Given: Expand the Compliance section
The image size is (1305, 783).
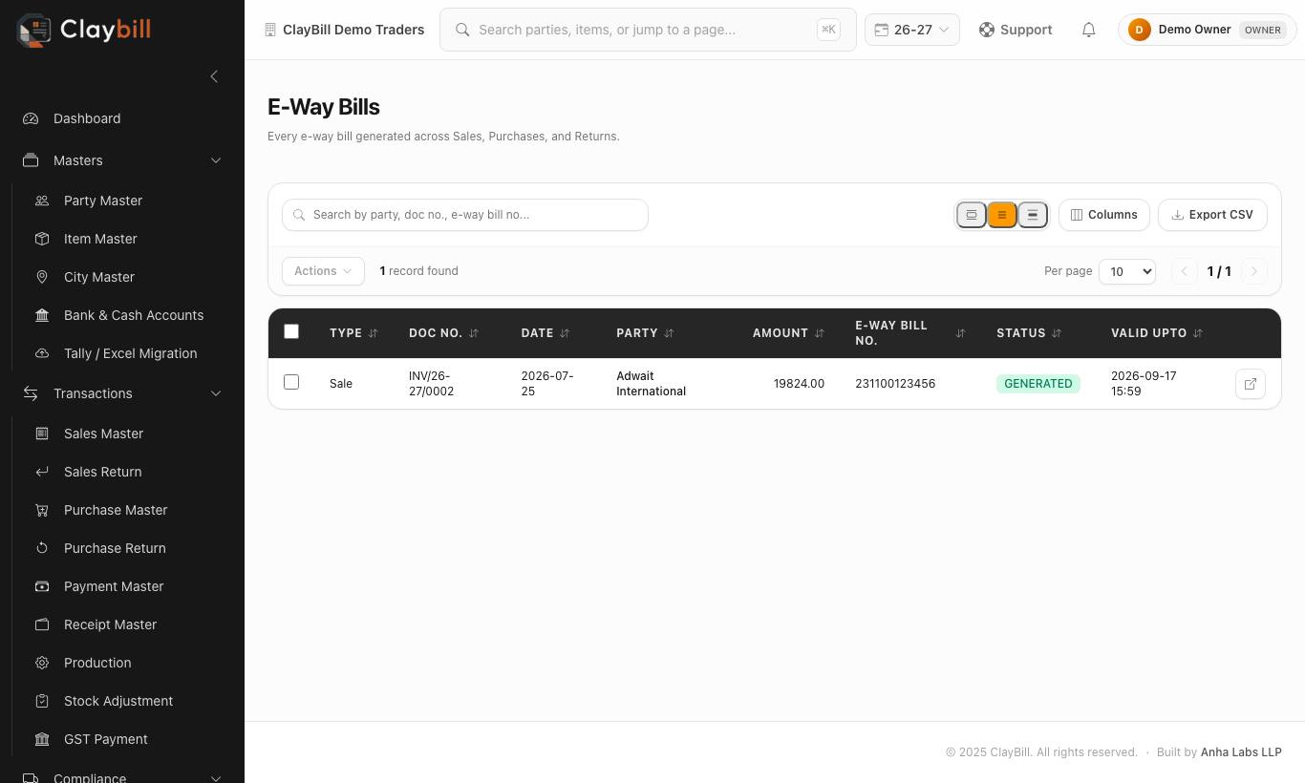Looking at the screenshot, I should 122,777.
